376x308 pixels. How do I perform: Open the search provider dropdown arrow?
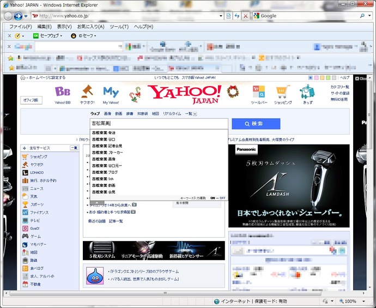click(369, 16)
